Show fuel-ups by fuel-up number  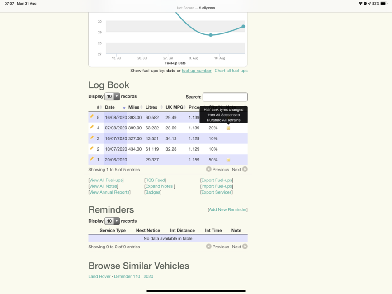click(x=197, y=71)
